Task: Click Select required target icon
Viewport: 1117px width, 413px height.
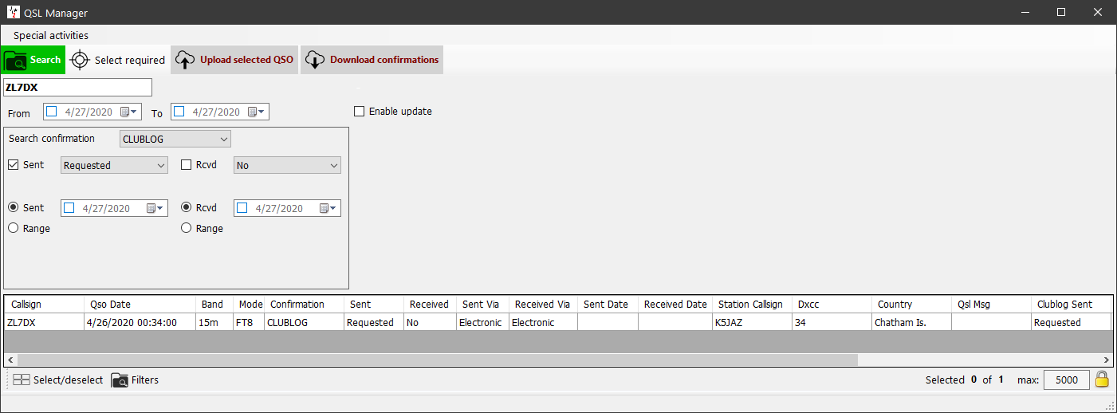Action: (x=80, y=60)
